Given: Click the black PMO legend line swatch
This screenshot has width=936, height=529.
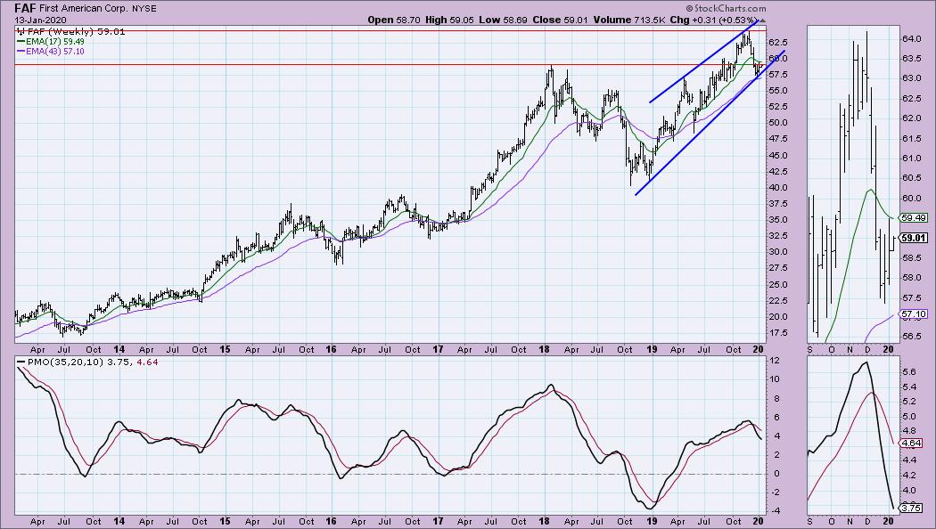Looking at the screenshot, I should coord(21,362).
